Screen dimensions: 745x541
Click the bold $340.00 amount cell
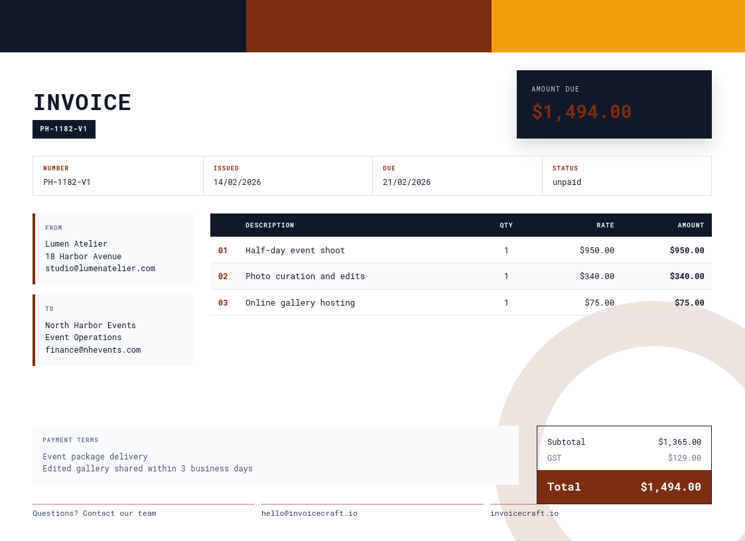coord(687,276)
